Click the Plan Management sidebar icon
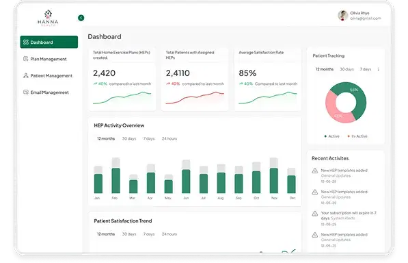Screen dimensions: 408x263 [25, 59]
